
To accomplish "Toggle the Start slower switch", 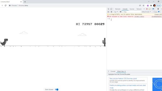I will tap(57, 89).
